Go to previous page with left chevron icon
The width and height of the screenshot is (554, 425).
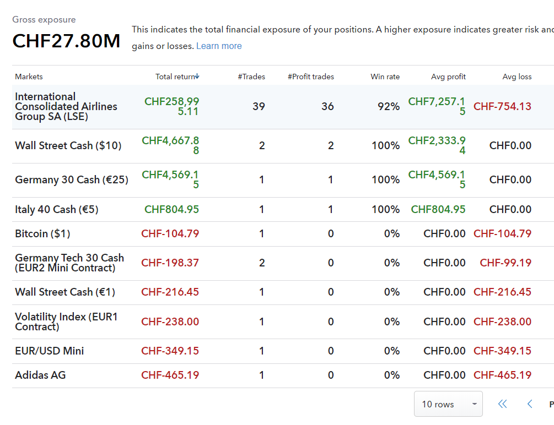click(x=530, y=404)
